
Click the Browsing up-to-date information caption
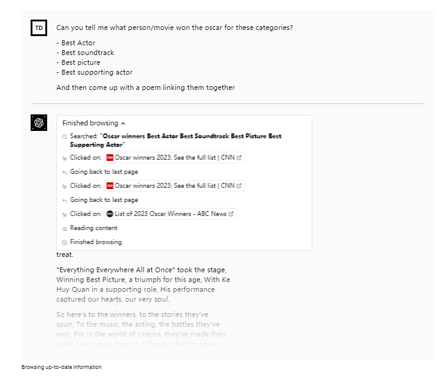(61, 367)
